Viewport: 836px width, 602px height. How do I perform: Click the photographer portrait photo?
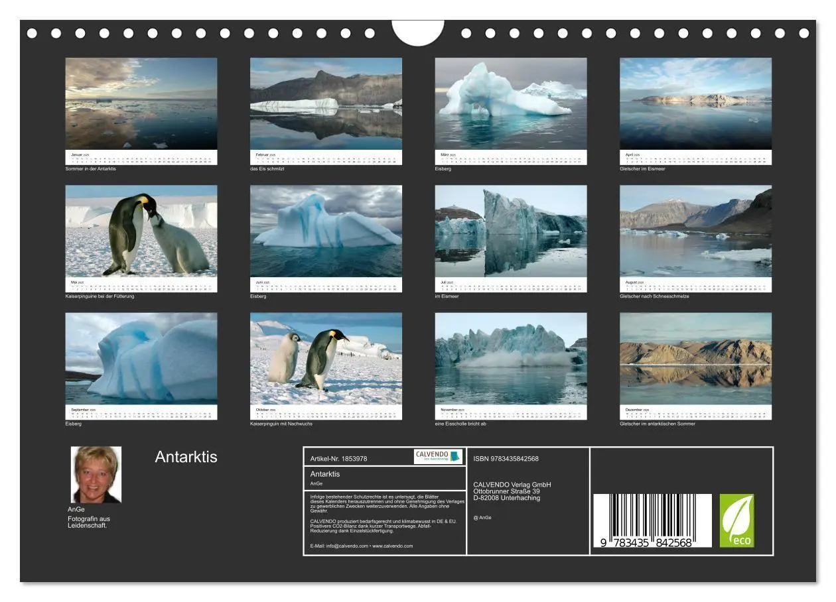[96, 475]
